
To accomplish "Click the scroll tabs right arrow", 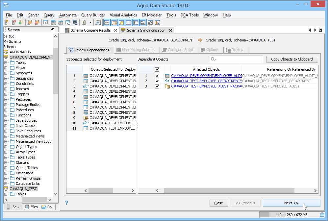I will [315, 30].
